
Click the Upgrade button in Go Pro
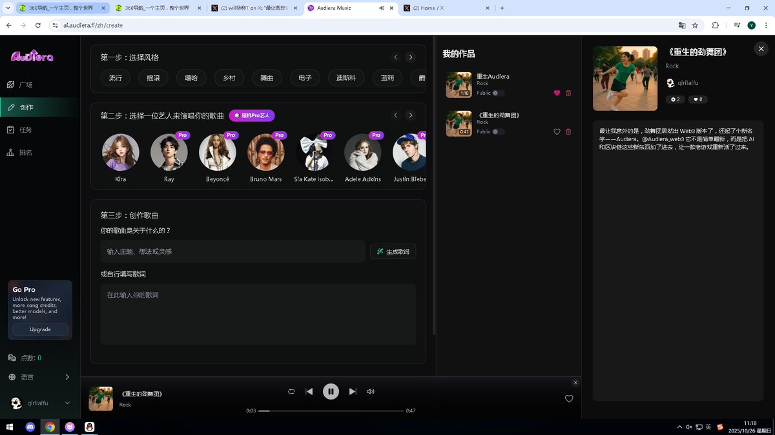[x=40, y=329]
